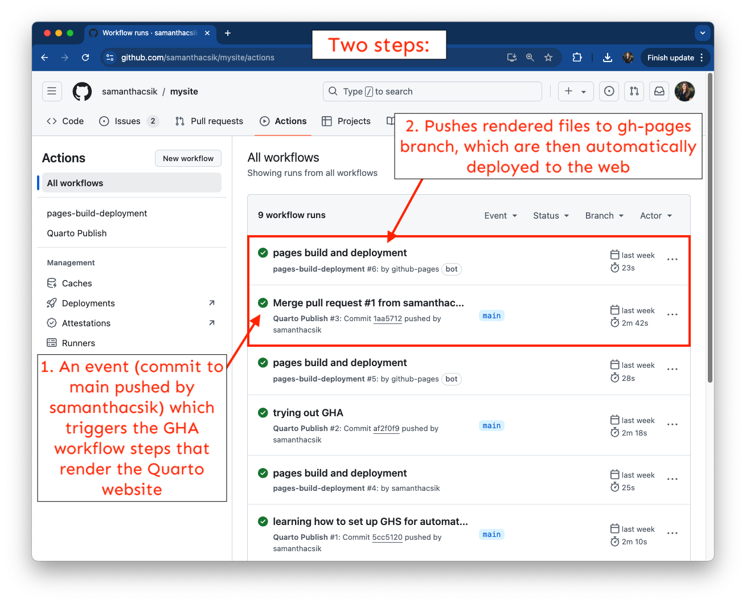The image size is (746, 603).
Task: Click the New workflow button
Action: [188, 158]
